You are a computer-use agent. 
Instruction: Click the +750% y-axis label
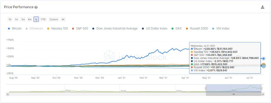tap(10, 40)
